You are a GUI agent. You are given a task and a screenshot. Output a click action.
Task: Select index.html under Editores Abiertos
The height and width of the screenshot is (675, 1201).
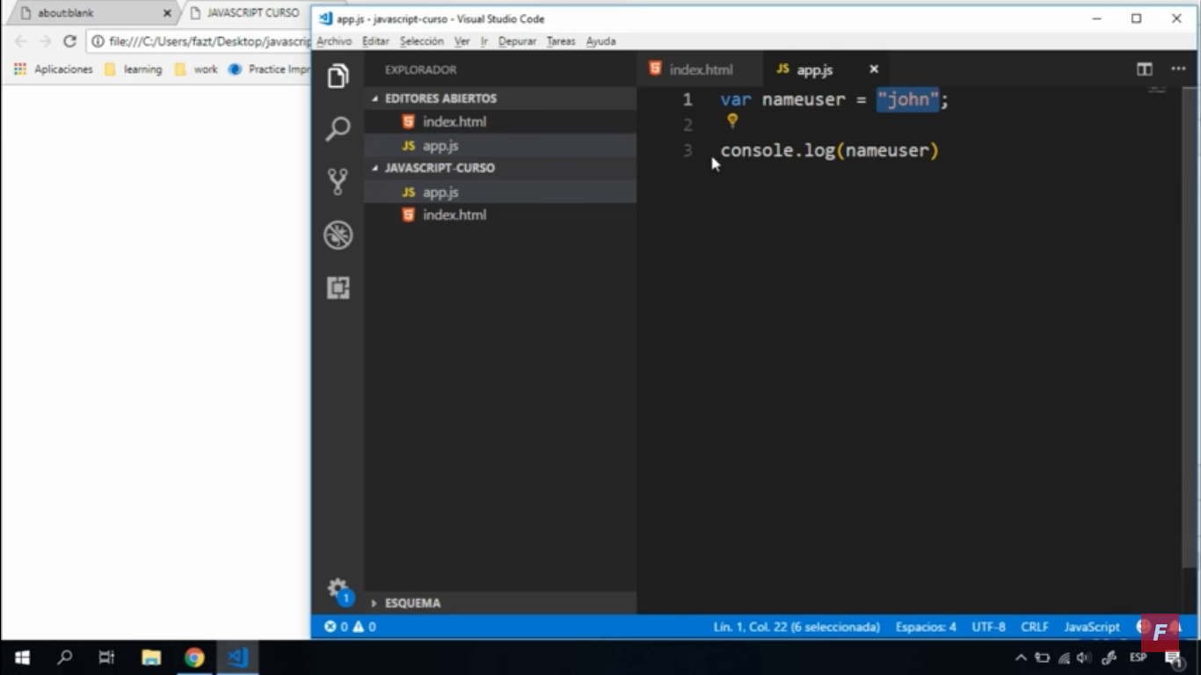point(500,122)
